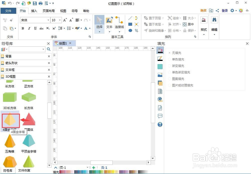
Task: Switch to the View ribbon tab
Action: tap(63, 11)
